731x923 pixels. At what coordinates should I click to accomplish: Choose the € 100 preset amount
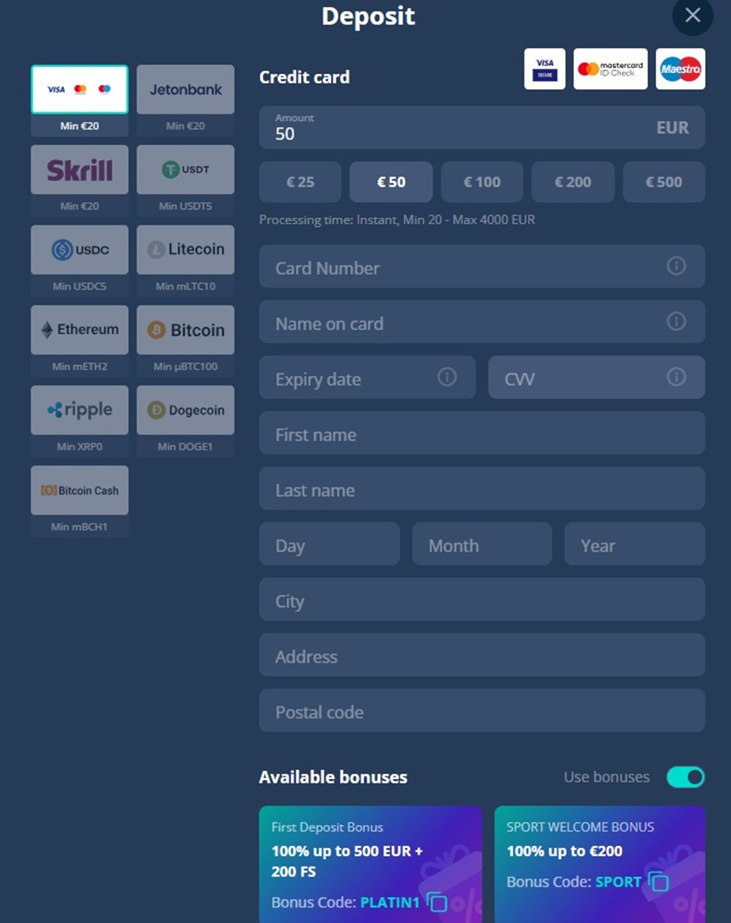pos(482,182)
